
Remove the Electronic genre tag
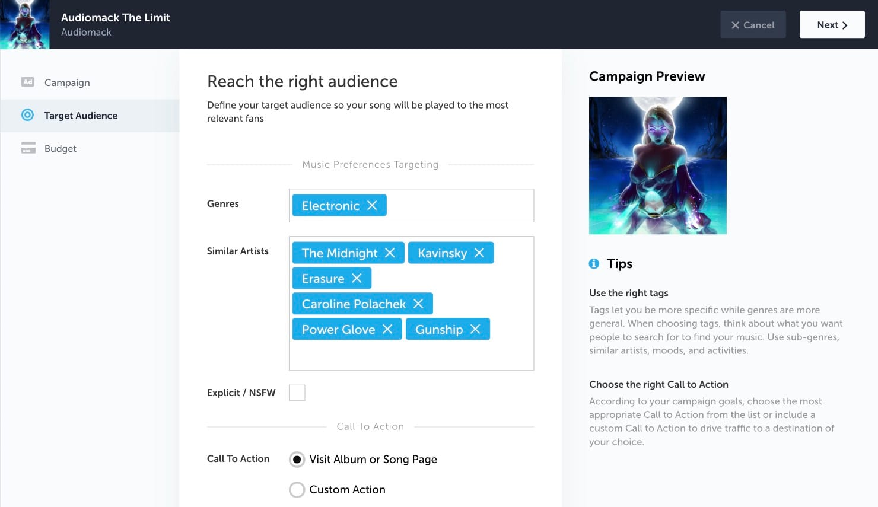(372, 205)
